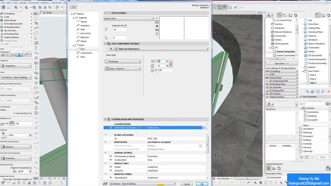This screenshot has width=331, height=186.
Task: Select Rails in the railing tree
Action: tap(83, 29)
